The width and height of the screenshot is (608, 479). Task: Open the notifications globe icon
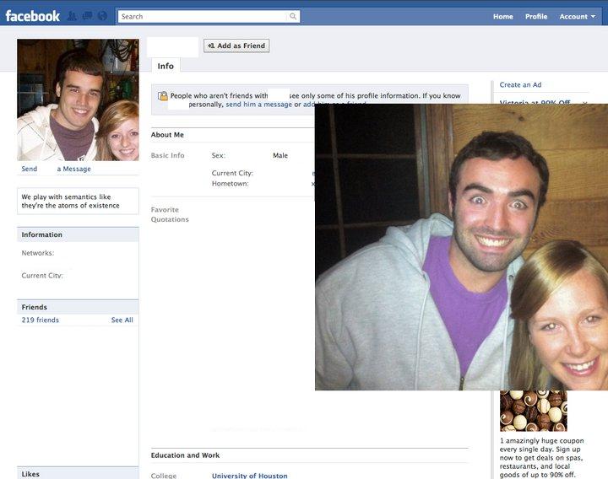(x=101, y=16)
